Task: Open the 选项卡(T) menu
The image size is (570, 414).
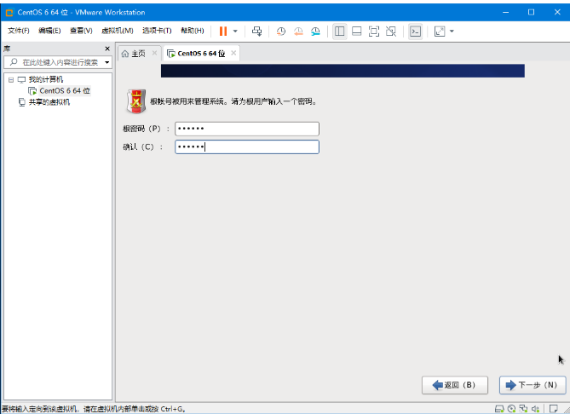Action: coord(157,31)
